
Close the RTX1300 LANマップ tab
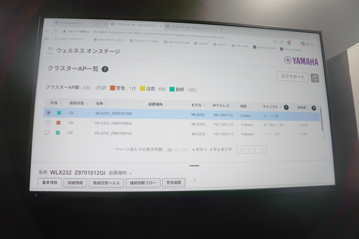(105, 24)
